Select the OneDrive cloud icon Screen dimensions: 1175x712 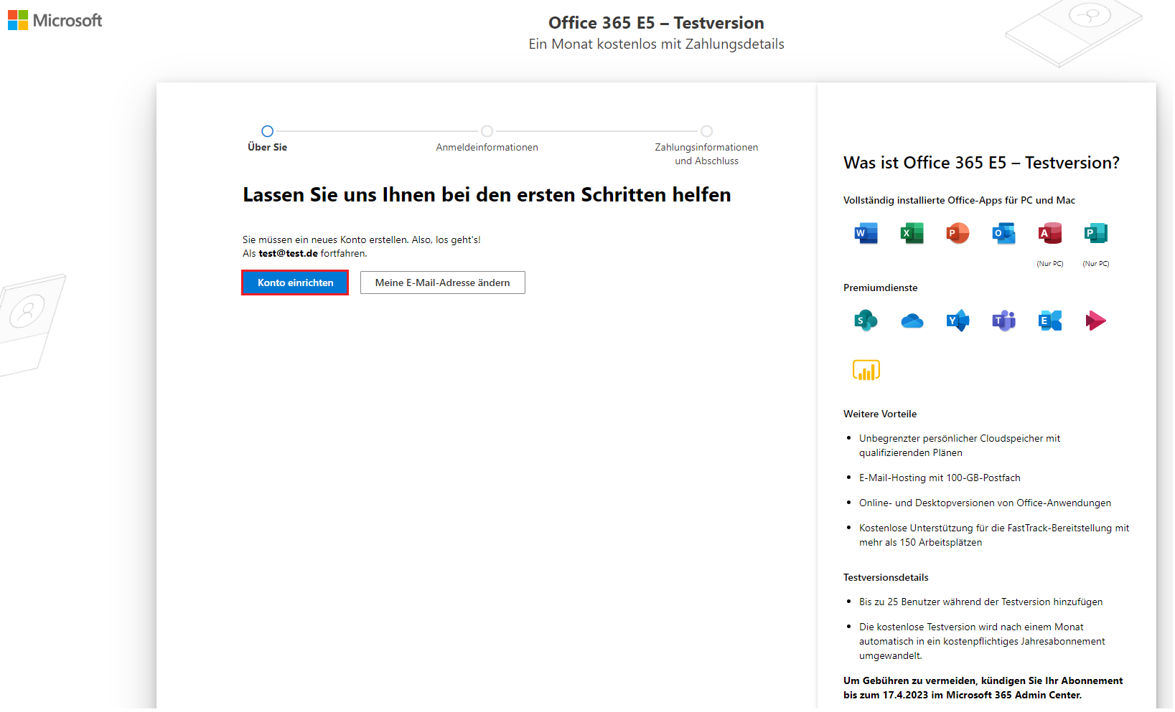click(912, 321)
